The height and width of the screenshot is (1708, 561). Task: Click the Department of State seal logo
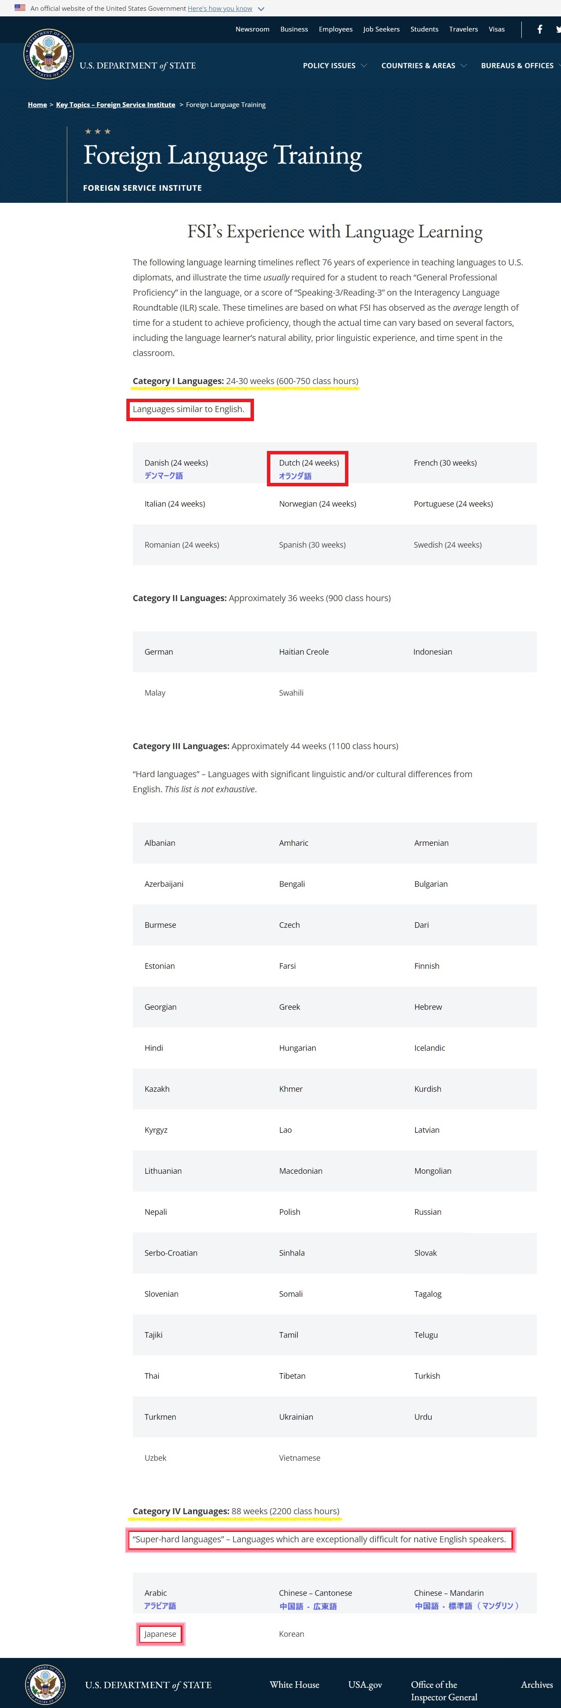(x=48, y=54)
